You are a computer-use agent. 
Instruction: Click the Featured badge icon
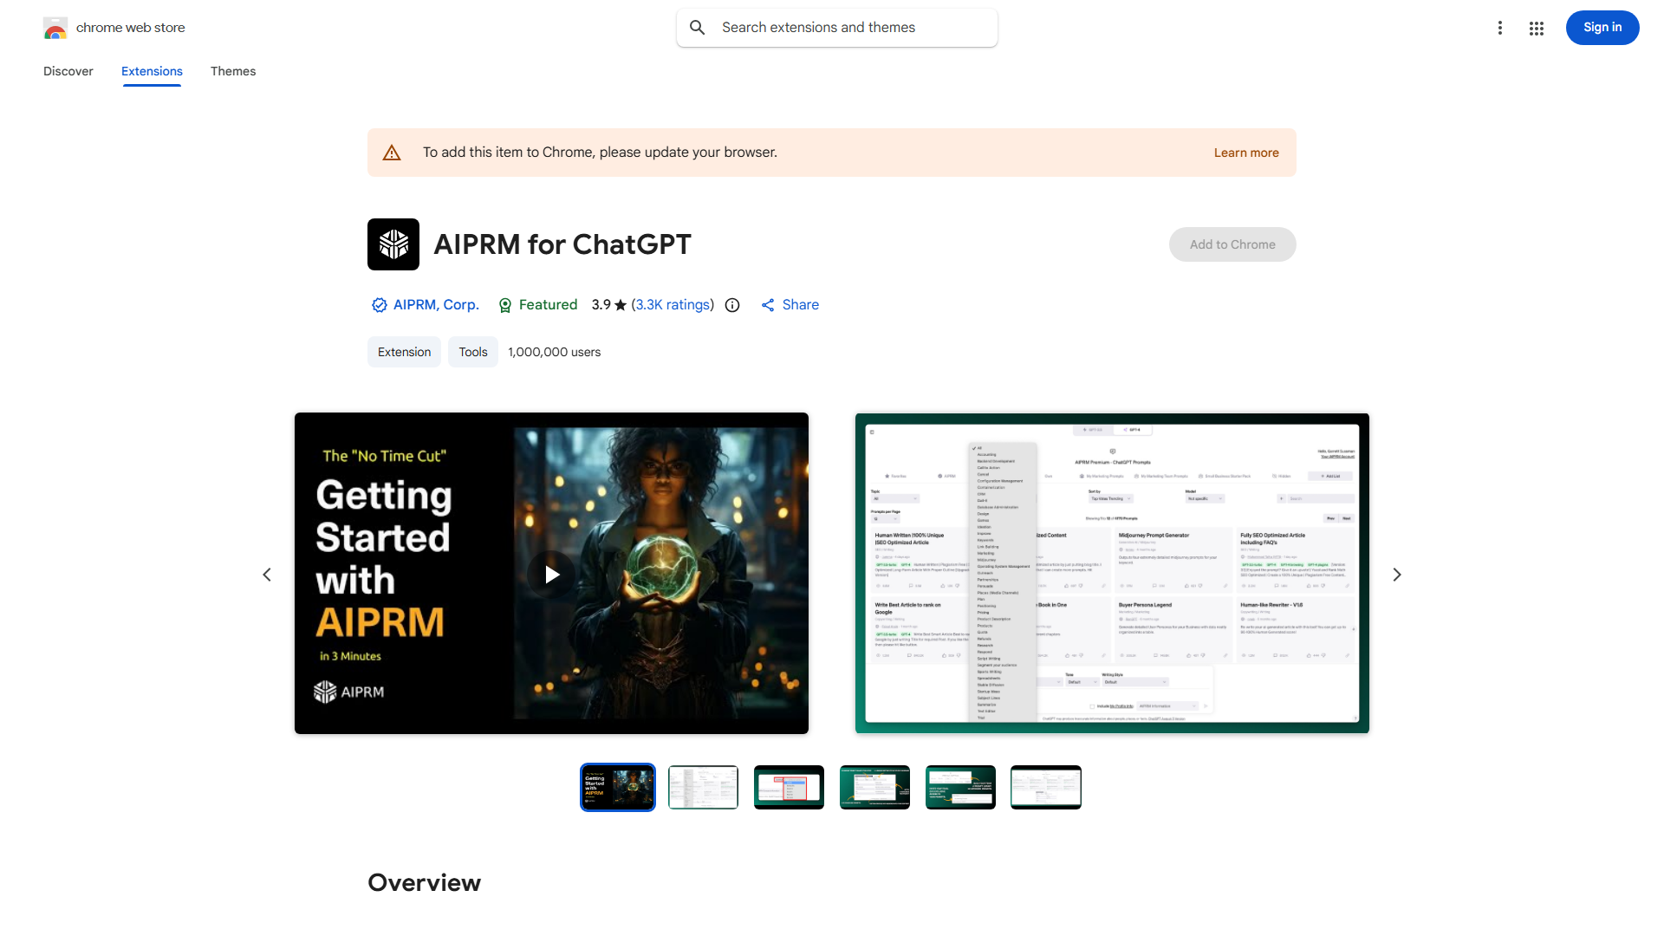pyautogui.click(x=505, y=305)
